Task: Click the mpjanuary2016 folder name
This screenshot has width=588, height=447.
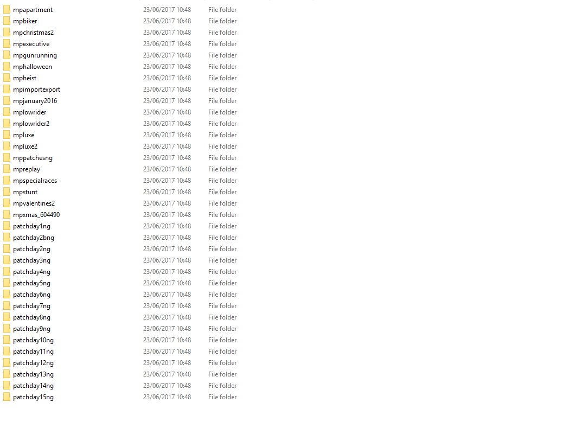Action: pos(35,101)
